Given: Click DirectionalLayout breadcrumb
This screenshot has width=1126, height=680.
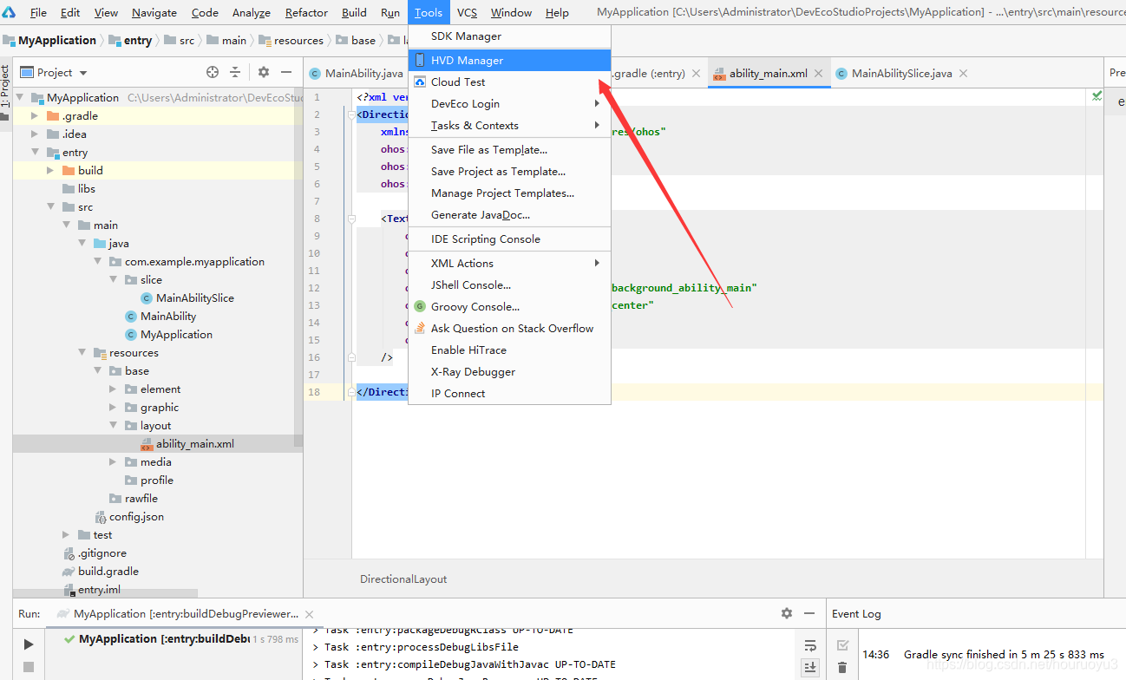Looking at the screenshot, I should pyautogui.click(x=403, y=579).
